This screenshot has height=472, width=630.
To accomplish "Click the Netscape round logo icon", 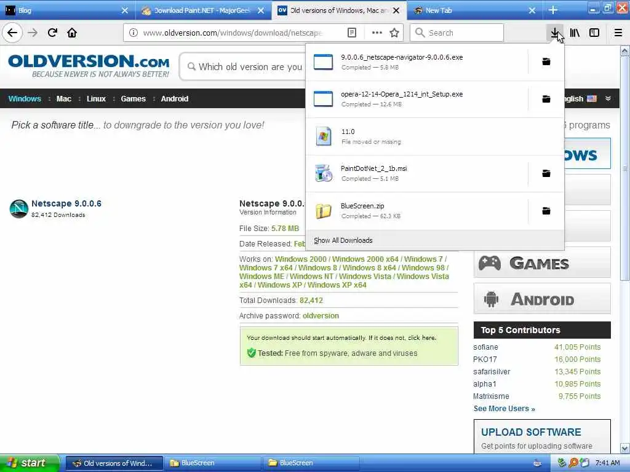I will click(19, 209).
